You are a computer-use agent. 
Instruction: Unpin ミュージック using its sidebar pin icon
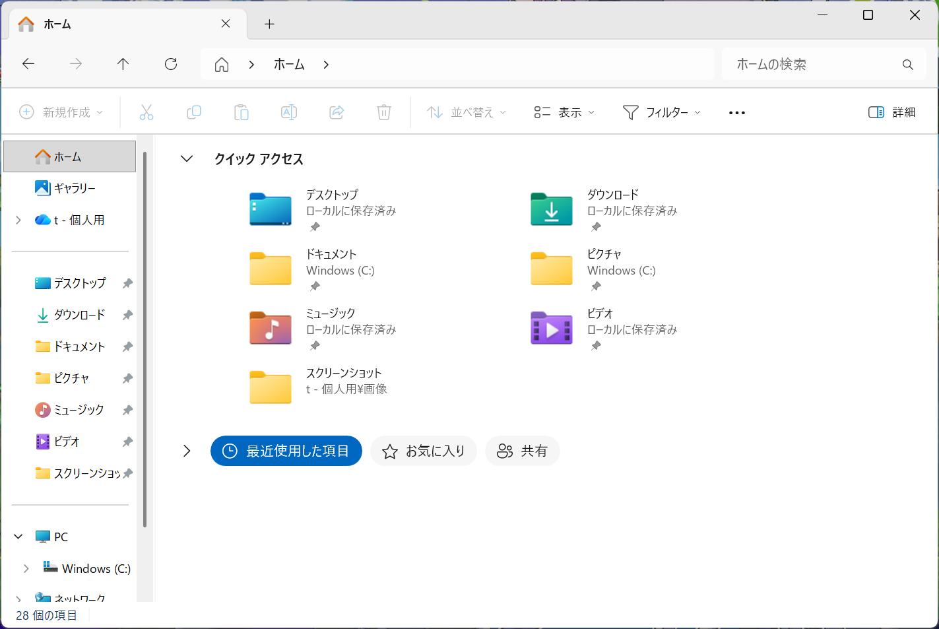click(127, 410)
